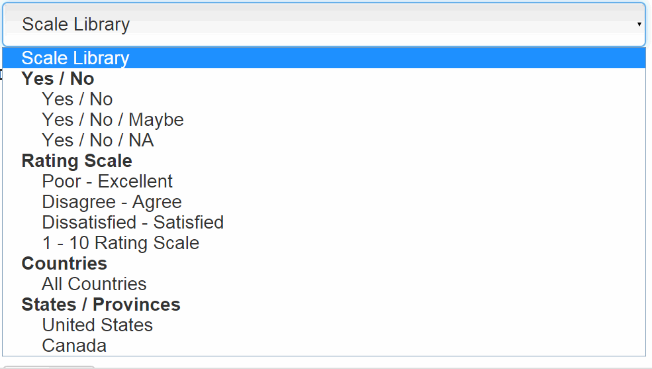This screenshot has width=652, height=369.
Task: Select All Countries option
Action: point(94,284)
